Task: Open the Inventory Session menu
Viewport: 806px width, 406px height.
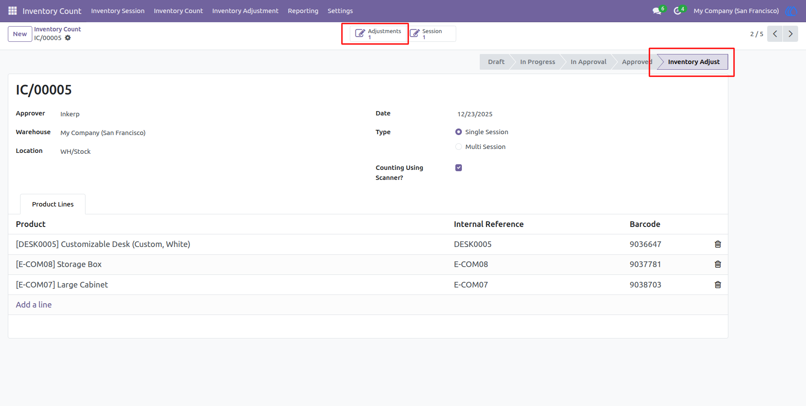Action: (118, 11)
